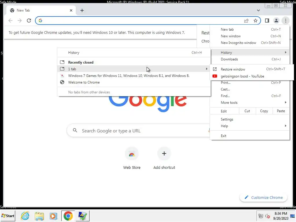Screen dimensions: 296x222
Task: Open full History page entry Ctrl+H
Action: (x=134, y=53)
